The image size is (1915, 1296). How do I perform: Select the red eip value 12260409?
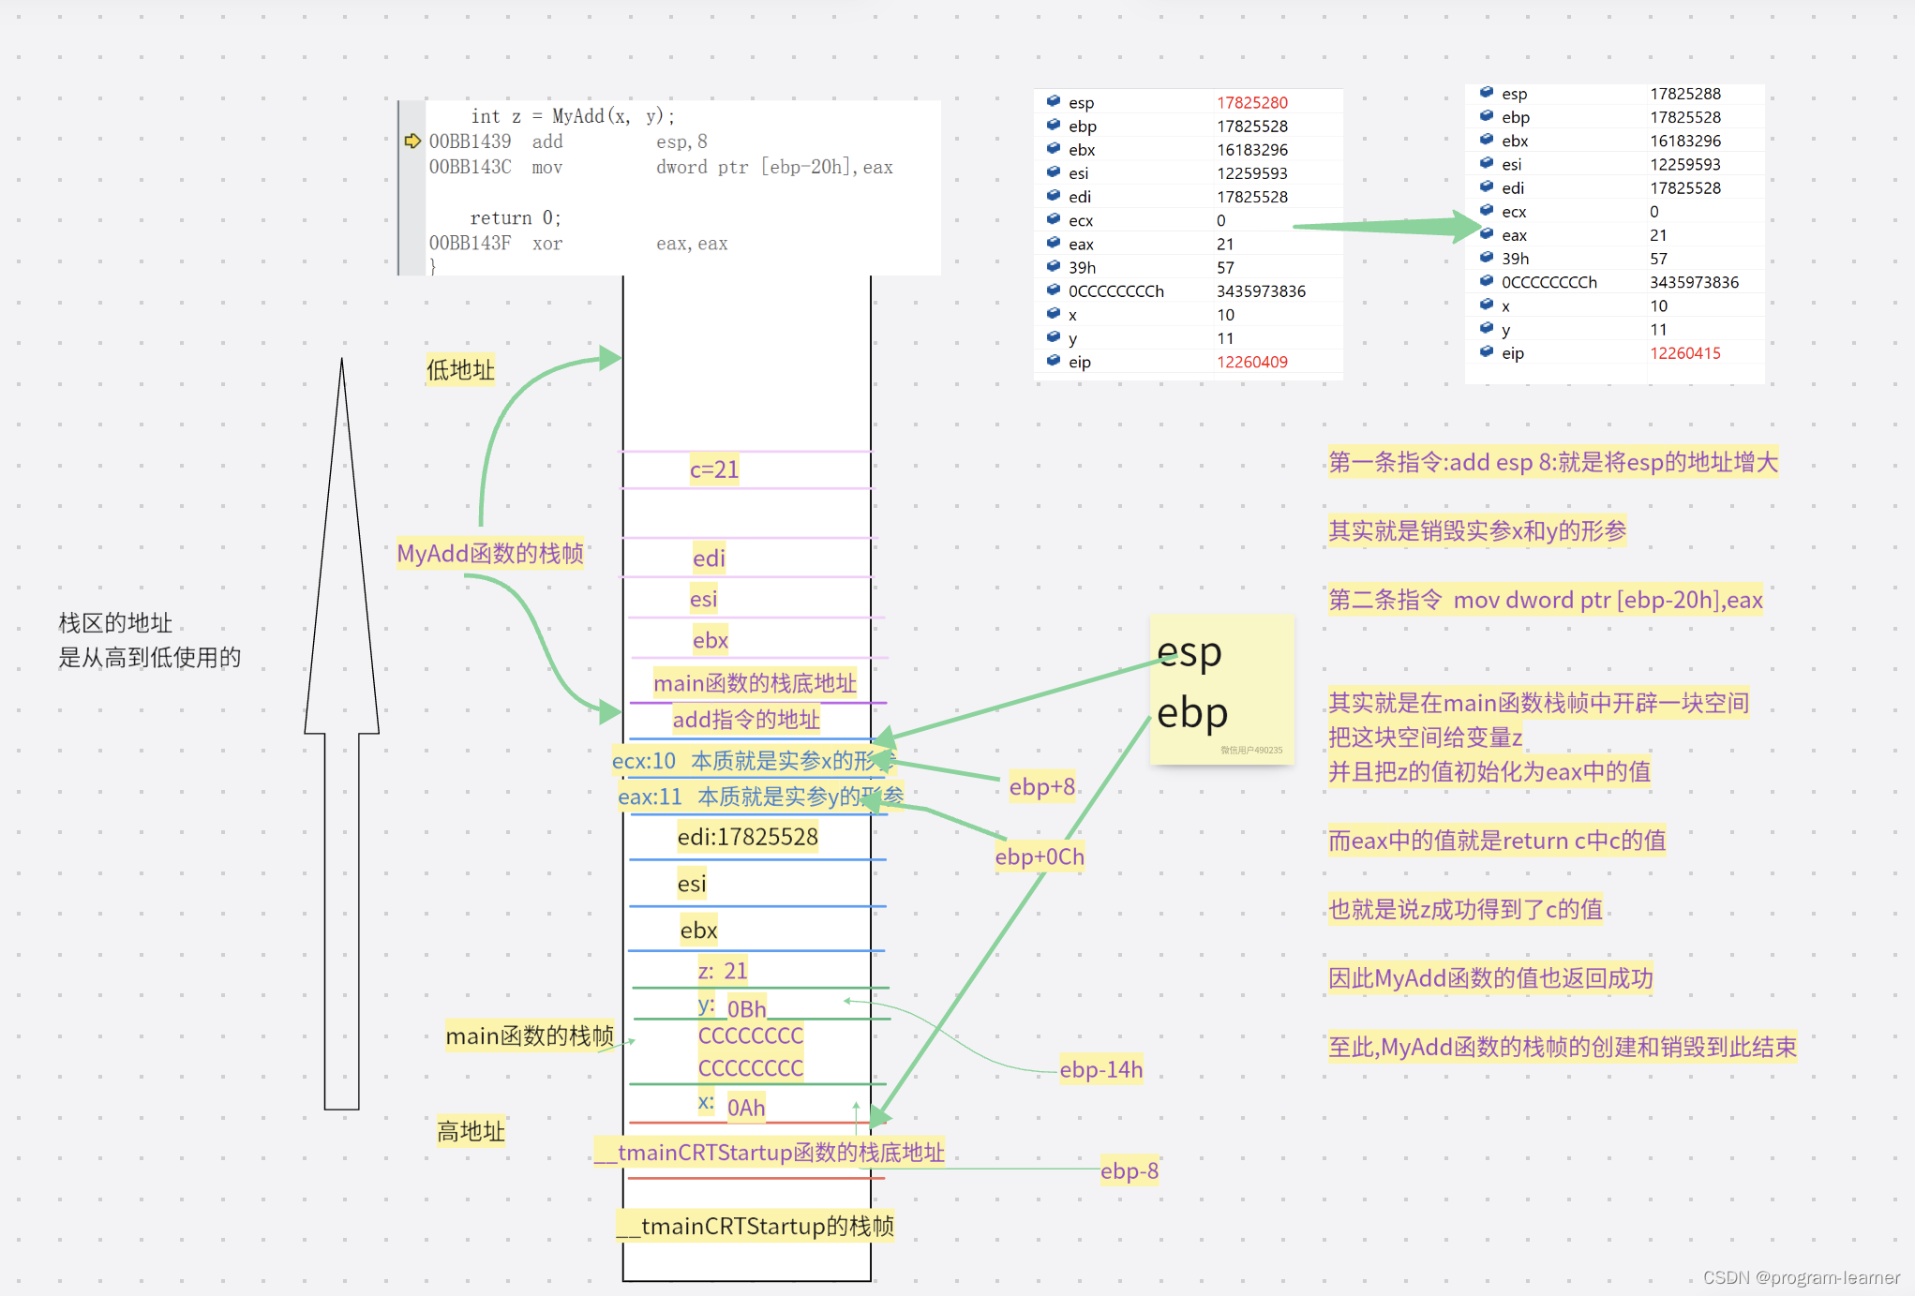click(1252, 362)
